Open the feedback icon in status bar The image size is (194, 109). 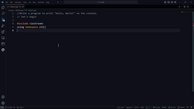tap(188, 107)
